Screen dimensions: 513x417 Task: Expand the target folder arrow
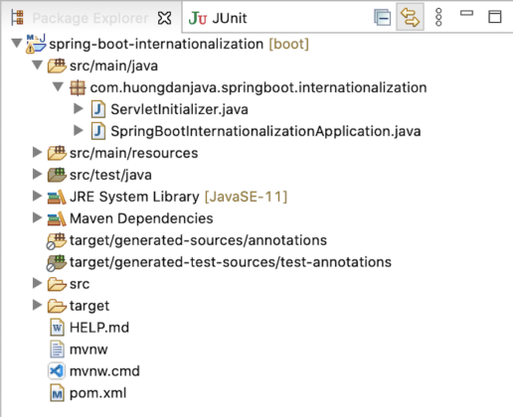tap(37, 305)
